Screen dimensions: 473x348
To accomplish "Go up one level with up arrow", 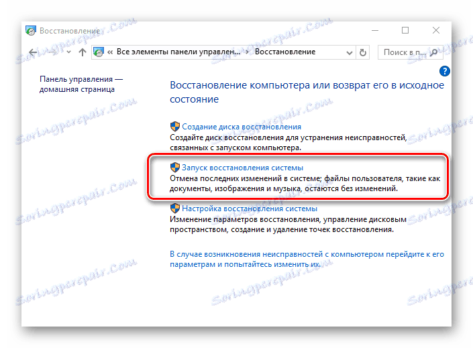I will point(82,52).
